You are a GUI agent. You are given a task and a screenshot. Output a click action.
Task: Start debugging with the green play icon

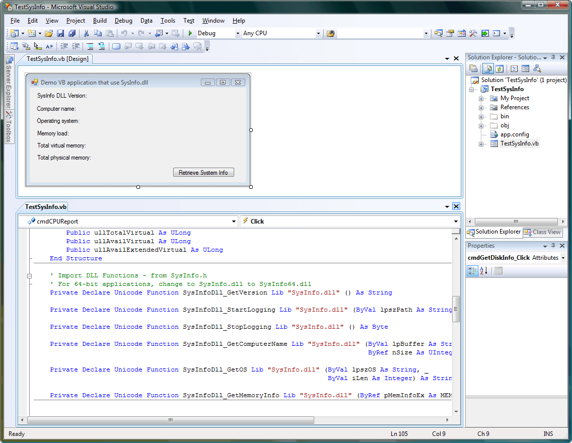tap(190, 33)
